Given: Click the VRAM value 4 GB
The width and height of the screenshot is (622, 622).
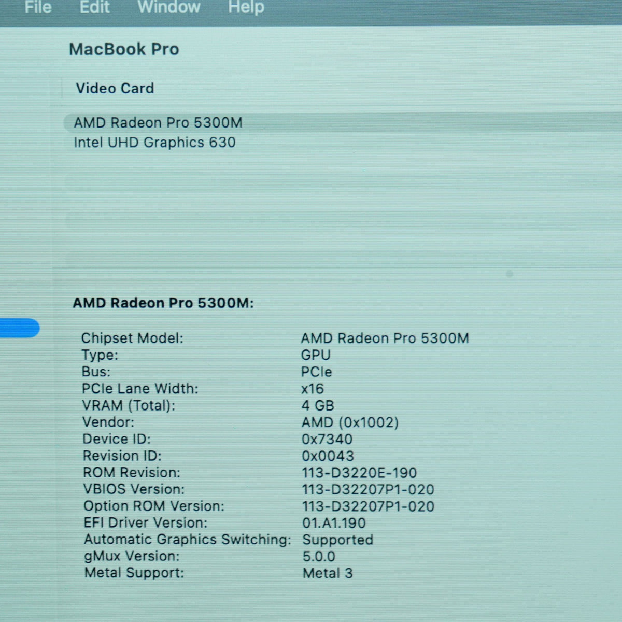Looking at the screenshot, I should 318,405.
